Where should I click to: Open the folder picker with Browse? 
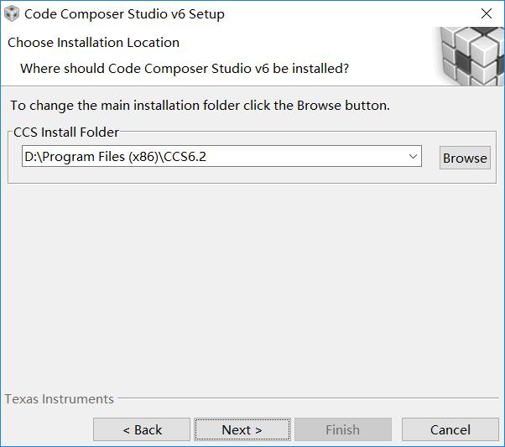(465, 158)
